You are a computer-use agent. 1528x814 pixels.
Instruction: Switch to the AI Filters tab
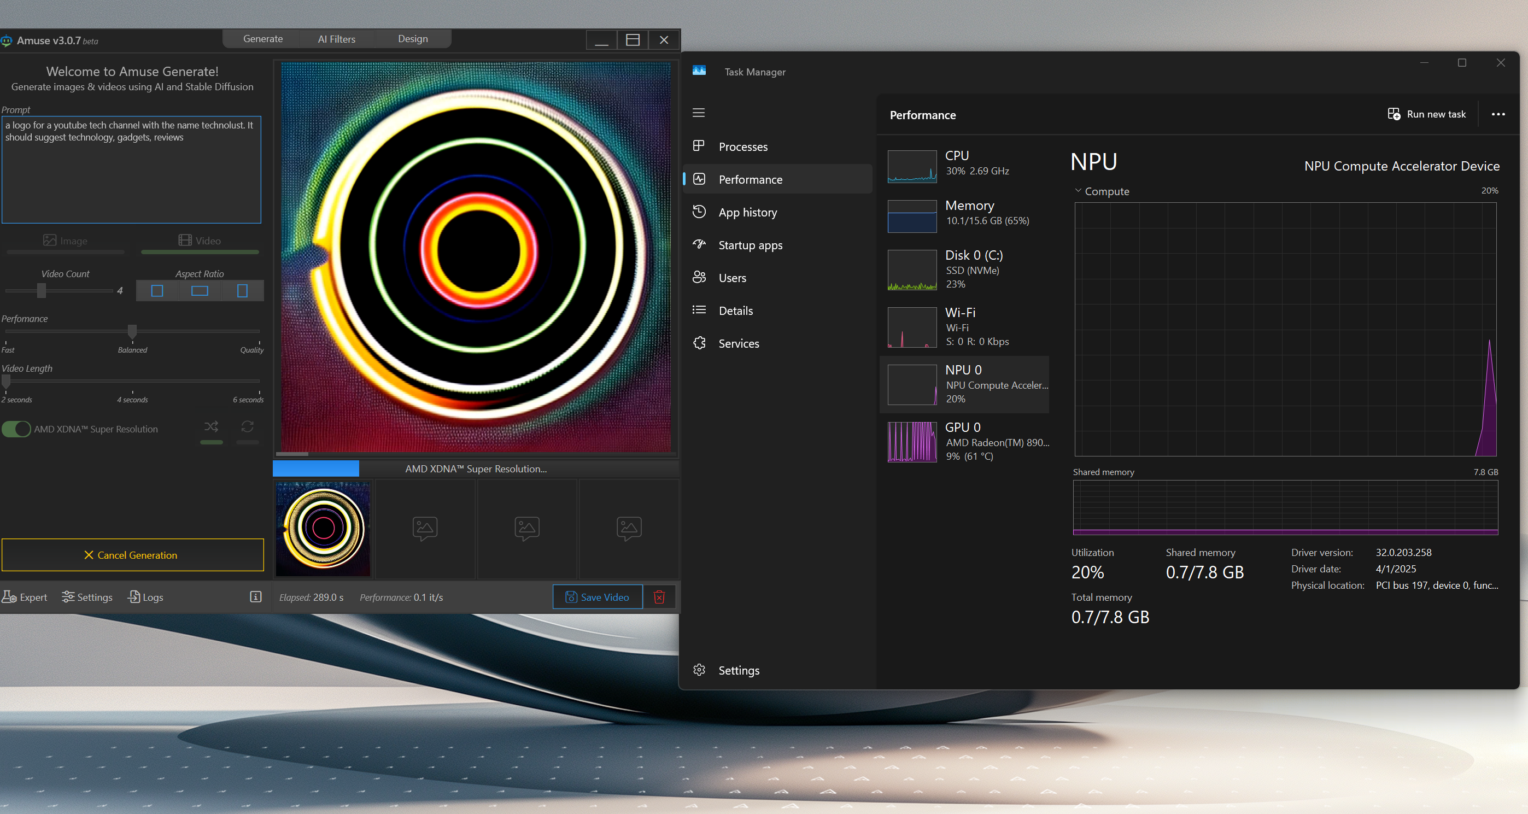tap(336, 39)
